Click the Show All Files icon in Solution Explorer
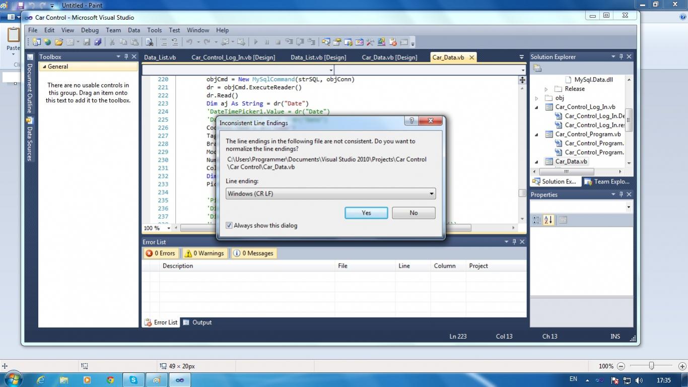 click(537, 68)
